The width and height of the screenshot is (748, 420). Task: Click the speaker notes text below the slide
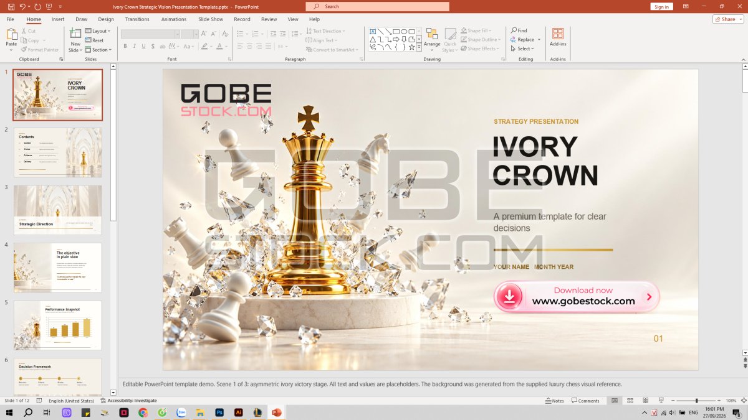372,384
